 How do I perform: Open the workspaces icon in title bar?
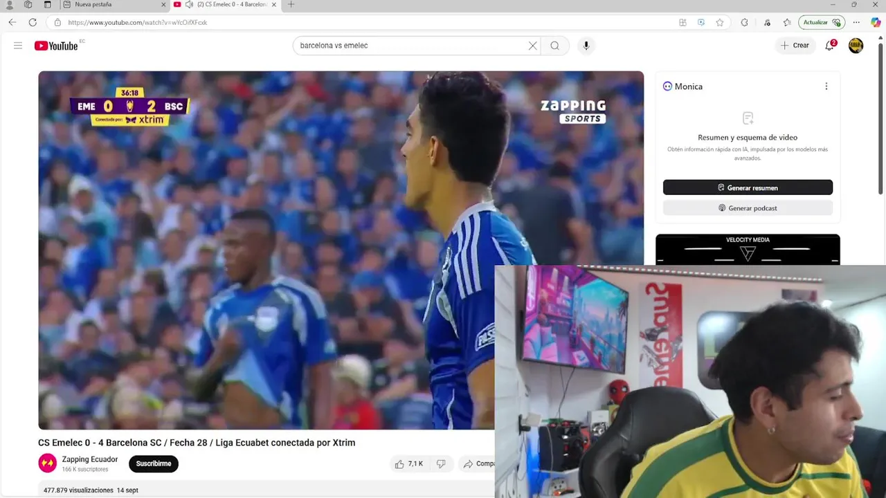point(28,5)
